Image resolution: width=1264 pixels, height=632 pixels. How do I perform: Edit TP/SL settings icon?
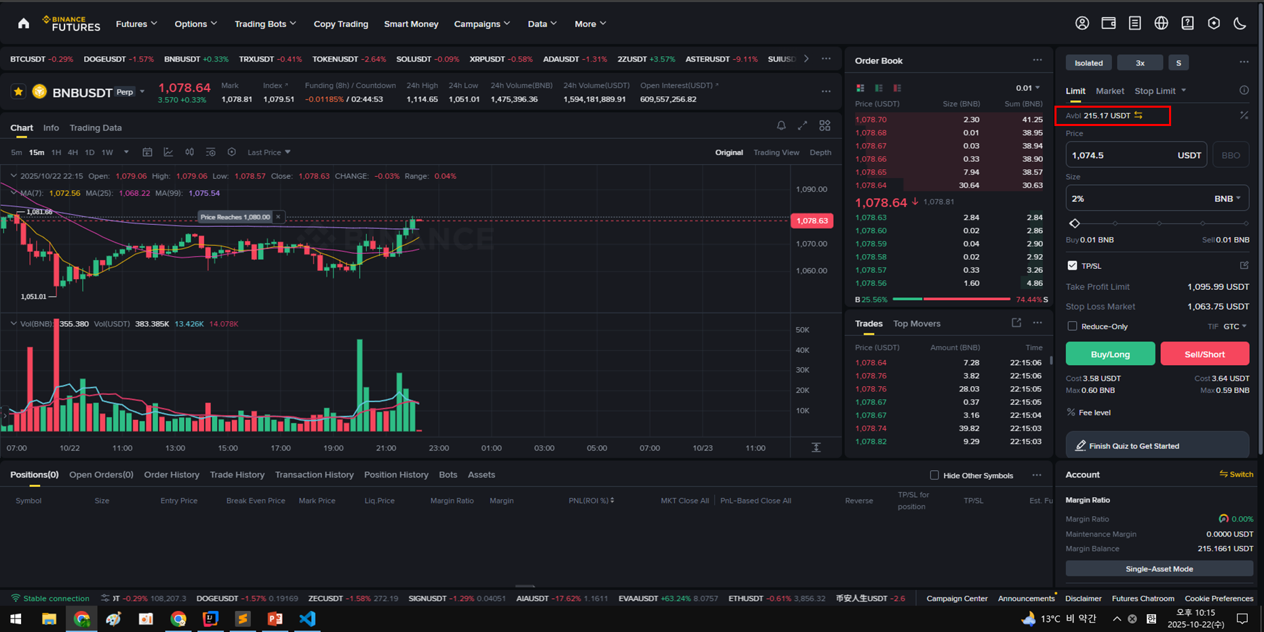coord(1244,266)
